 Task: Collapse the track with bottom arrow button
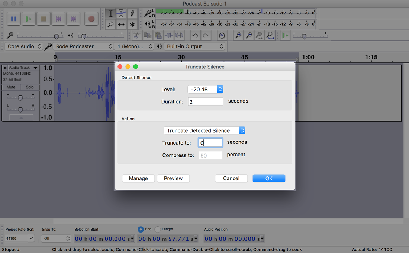21,118
